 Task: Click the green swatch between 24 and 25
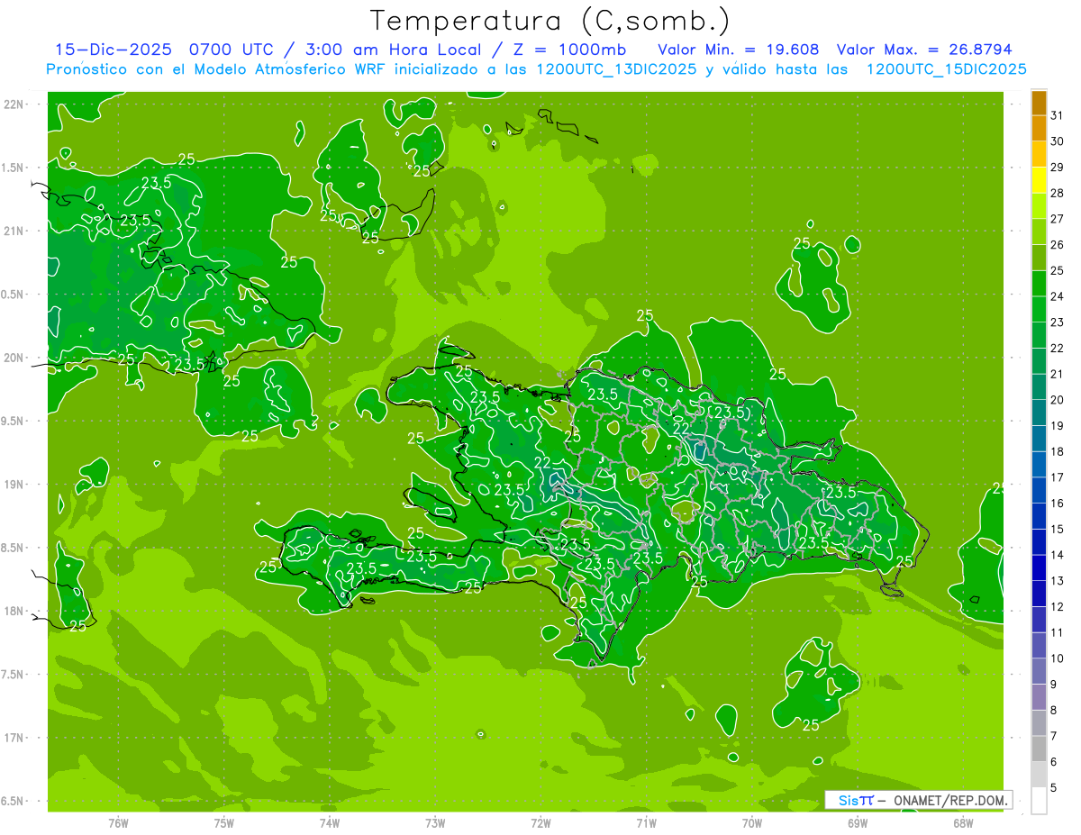pos(1039,284)
